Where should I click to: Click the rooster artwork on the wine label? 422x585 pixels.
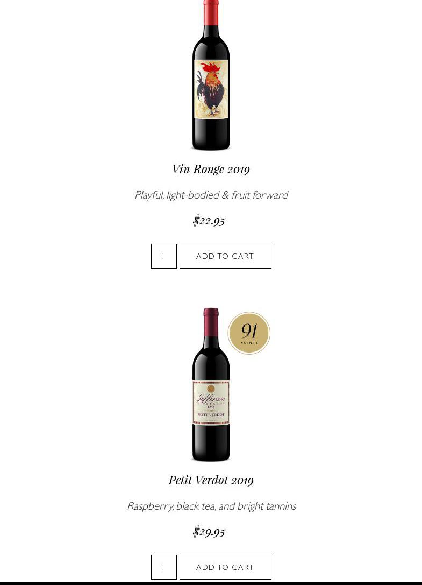point(211,89)
